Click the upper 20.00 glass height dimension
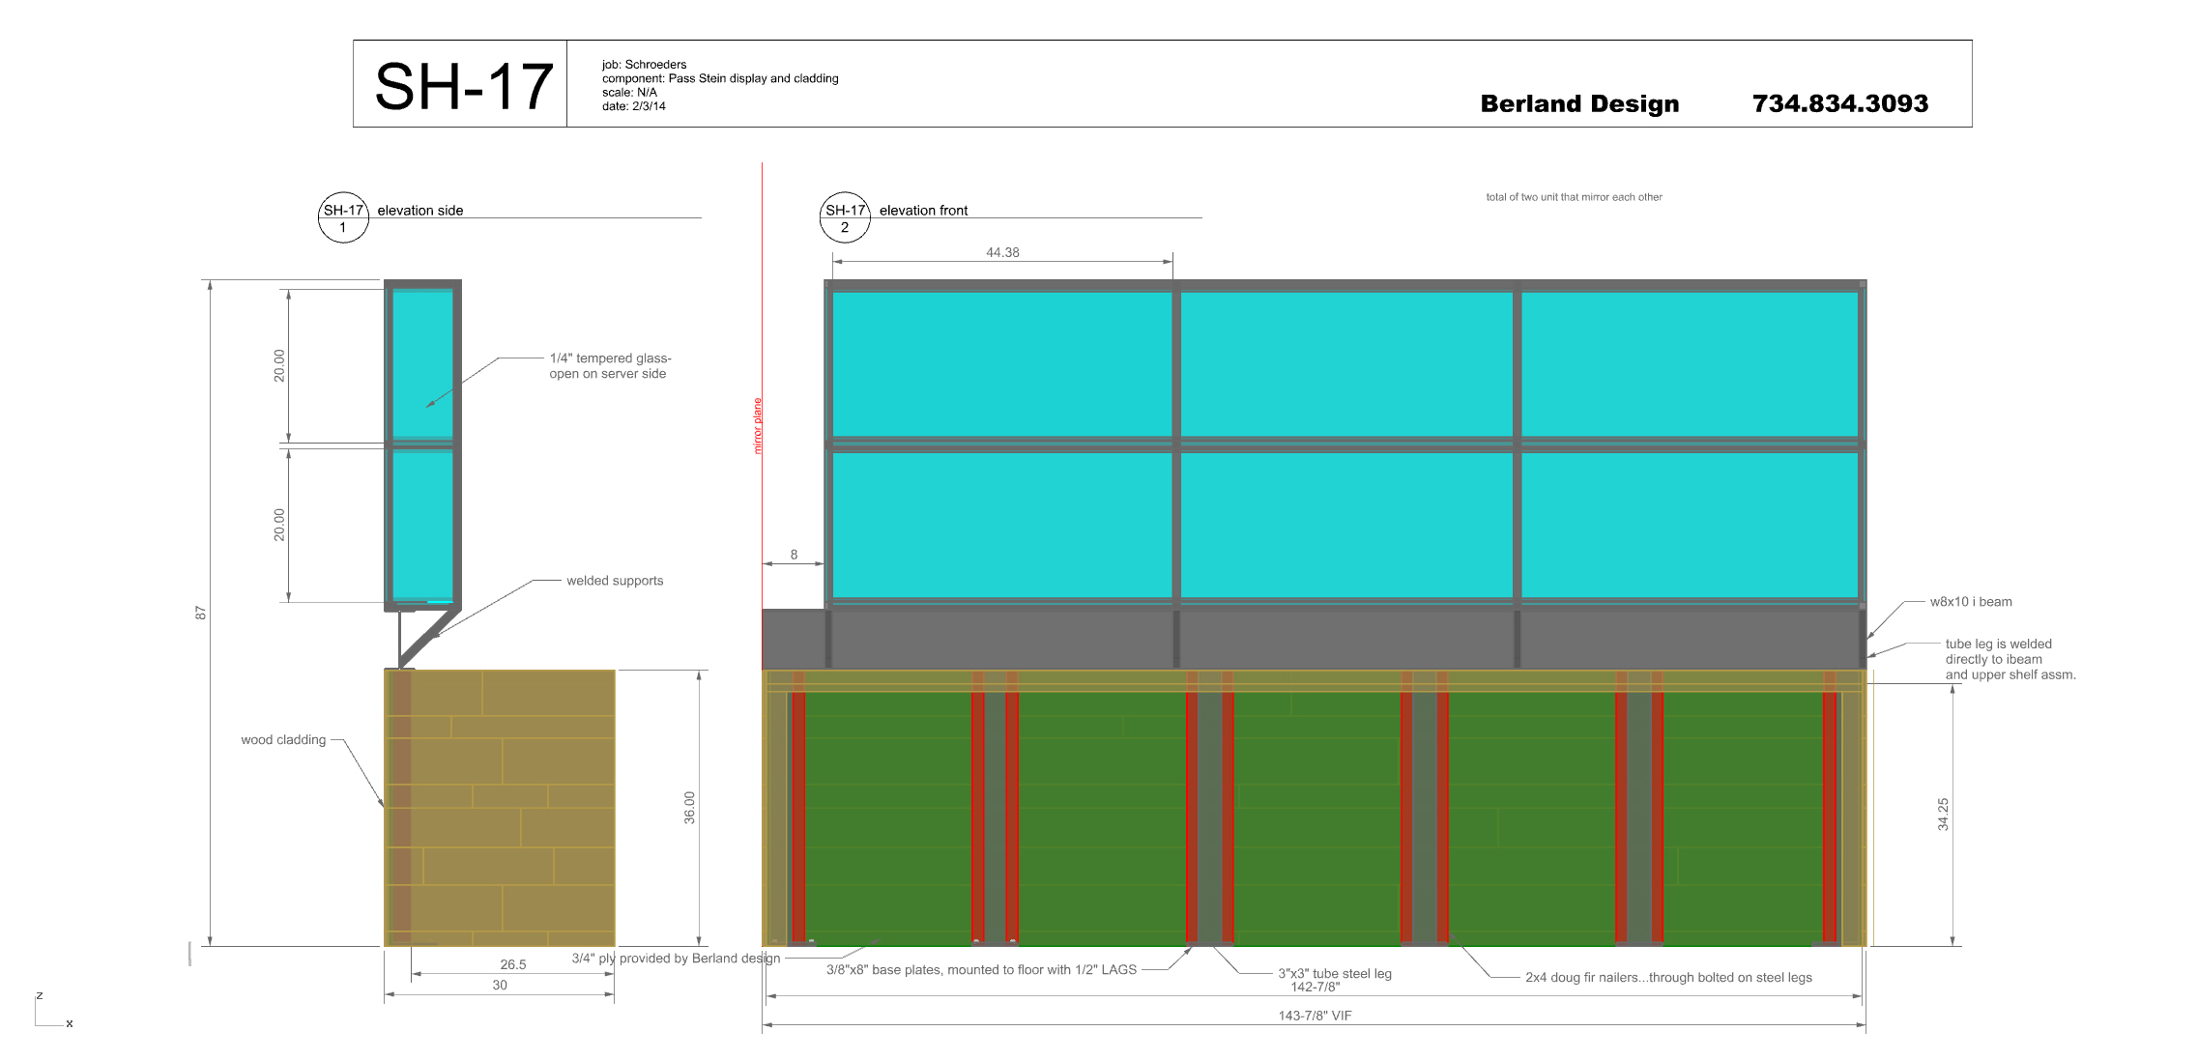 coord(279,365)
